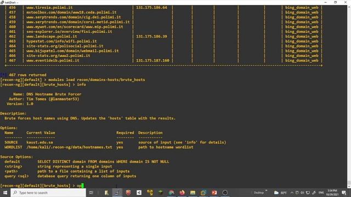Launch Firefox from the taskbar
Image resolution: width=351 pixels, height=197 pixels.
coord(182,193)
